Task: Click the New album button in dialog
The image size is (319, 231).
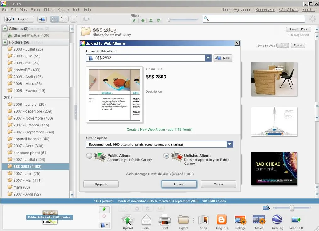Action: click(223, 58)
